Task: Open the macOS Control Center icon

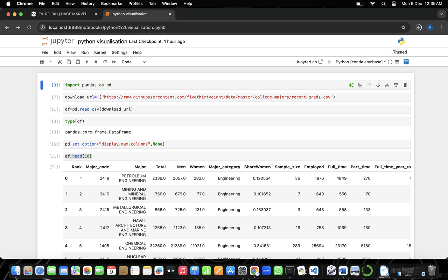Action: tap(394, 3)
